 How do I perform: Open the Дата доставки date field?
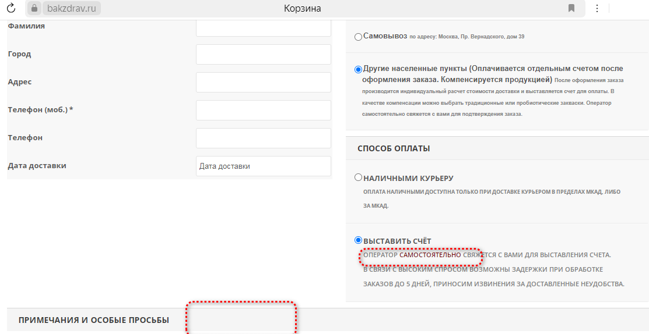tap(264, 166)
